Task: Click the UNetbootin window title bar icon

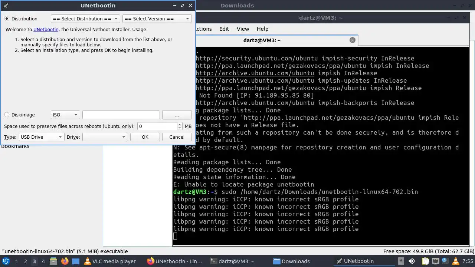Action: click(x=6, y=6)
